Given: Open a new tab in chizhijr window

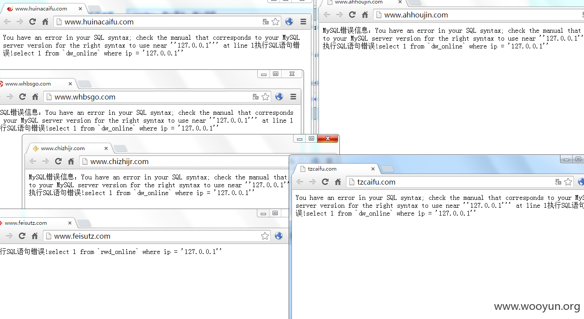Looking at the screenshot, I should [x=120, y=149].
